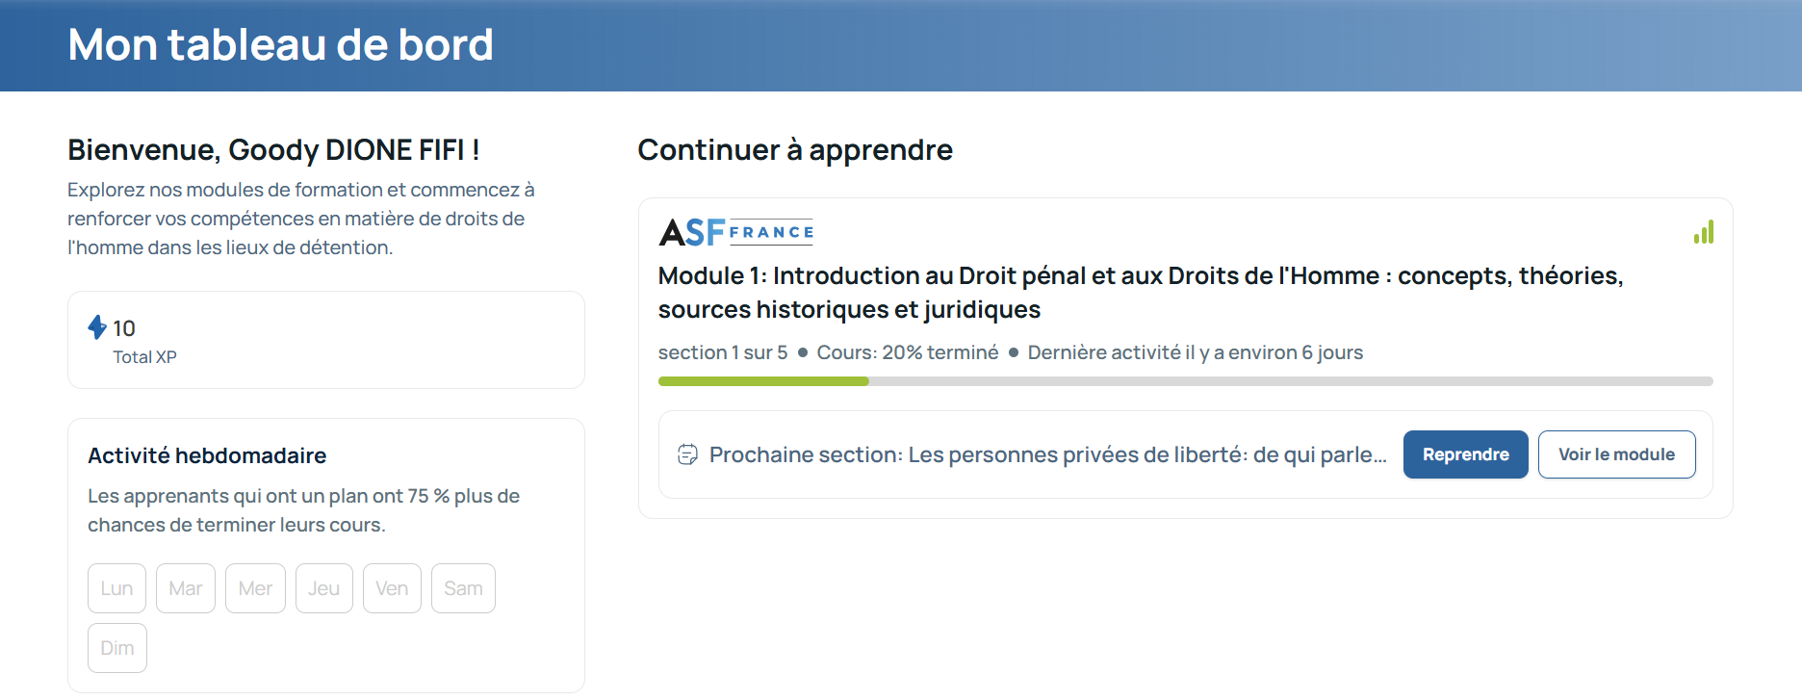Select the Jeu day box
The image size is (1802, 700).
323,588
